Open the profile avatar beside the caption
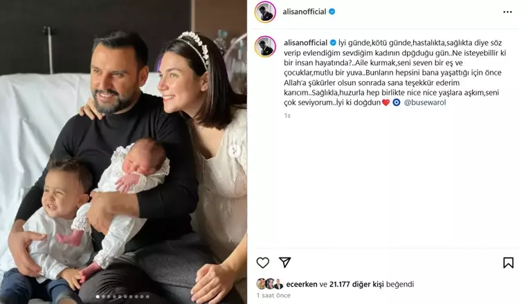Viewport: 519px width, 304px height. tap(265, 46)
